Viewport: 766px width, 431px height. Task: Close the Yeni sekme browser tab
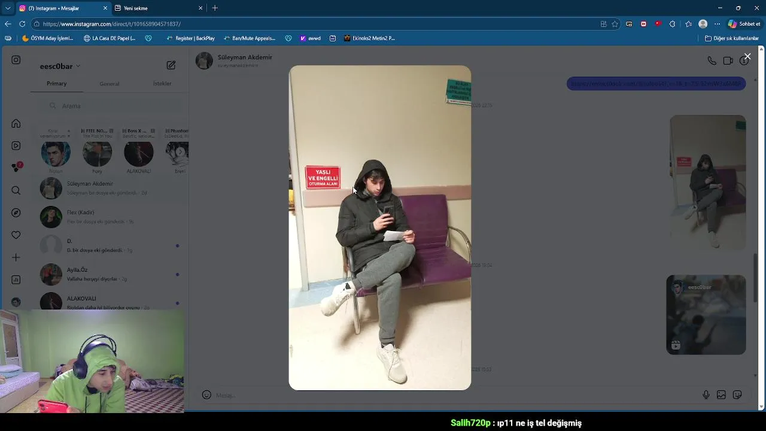[200, 8]
